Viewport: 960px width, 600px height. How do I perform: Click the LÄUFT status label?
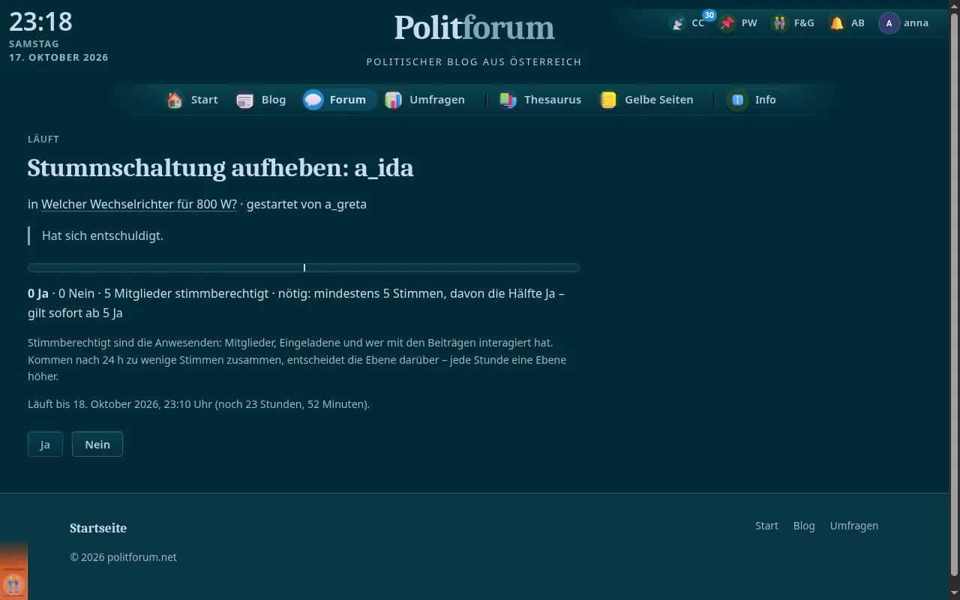pos(43,139)
